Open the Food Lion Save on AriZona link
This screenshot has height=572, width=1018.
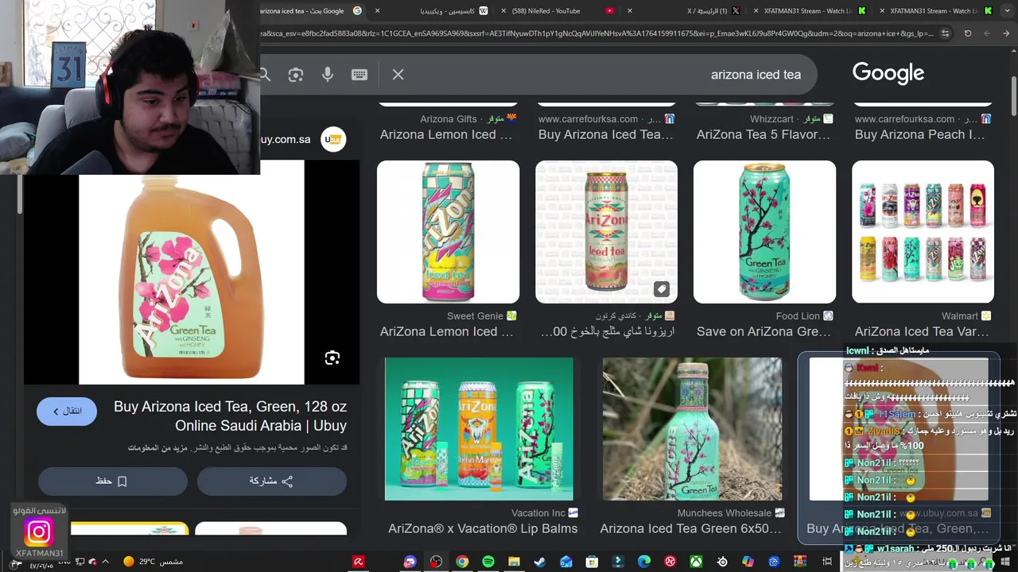pyautogui.click(x=763, y=331)
